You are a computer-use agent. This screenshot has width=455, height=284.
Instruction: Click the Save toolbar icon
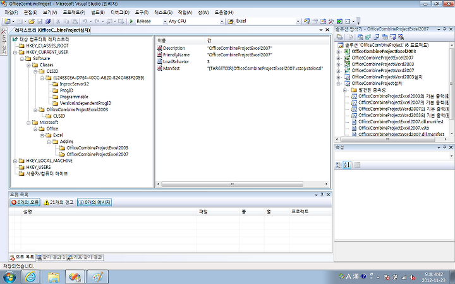tap(40, 22)
